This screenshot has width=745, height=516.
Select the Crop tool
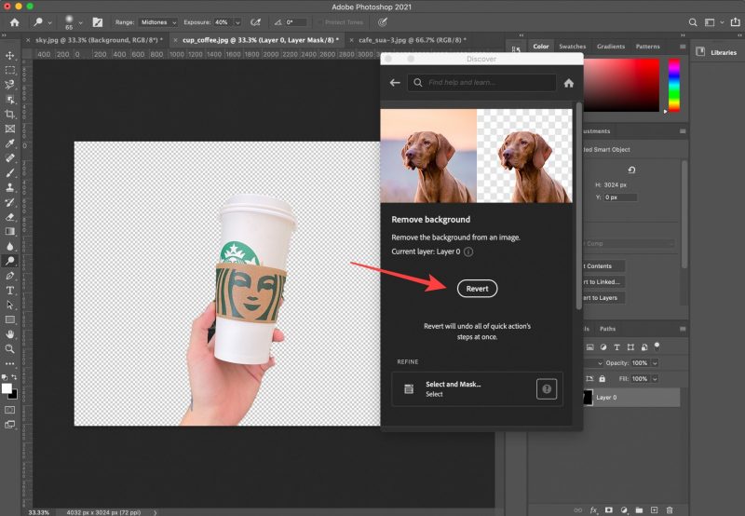pos(9,114)
